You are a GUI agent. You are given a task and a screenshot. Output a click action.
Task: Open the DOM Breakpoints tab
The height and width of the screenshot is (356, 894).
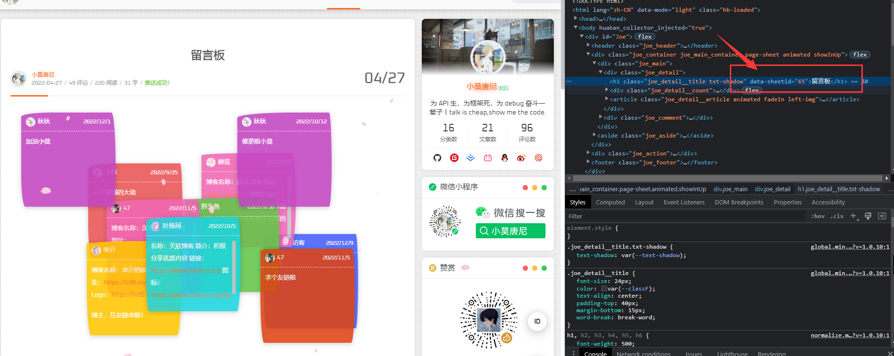739,202
